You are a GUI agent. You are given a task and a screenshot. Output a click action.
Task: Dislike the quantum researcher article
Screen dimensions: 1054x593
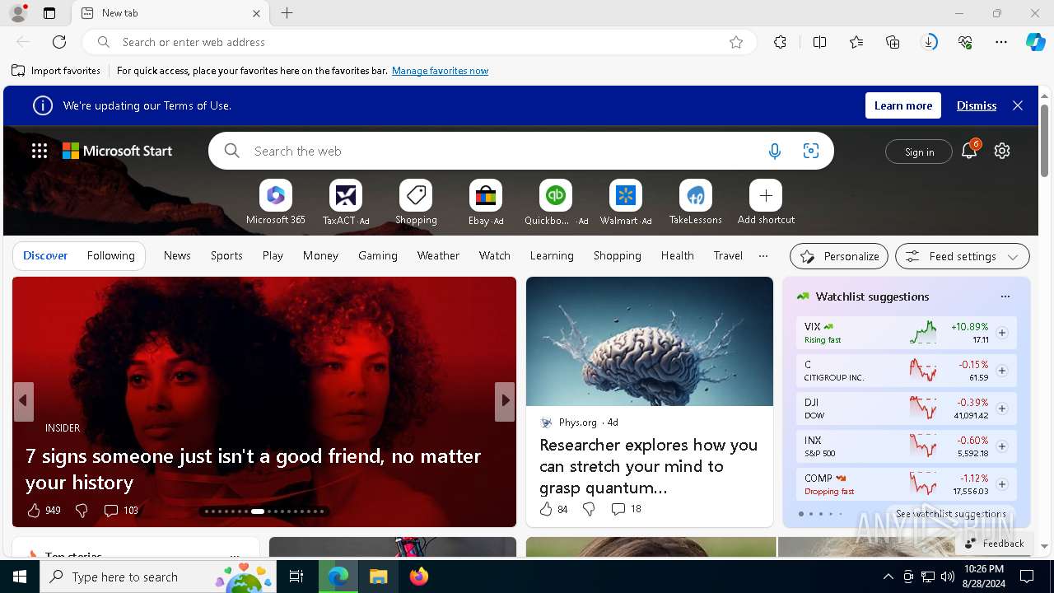tap(589, 509)
